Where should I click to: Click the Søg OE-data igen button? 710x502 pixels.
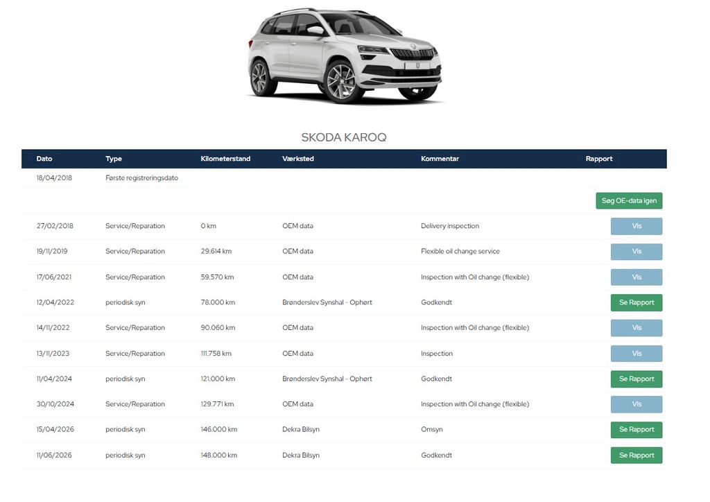click(x=629, y=200)
